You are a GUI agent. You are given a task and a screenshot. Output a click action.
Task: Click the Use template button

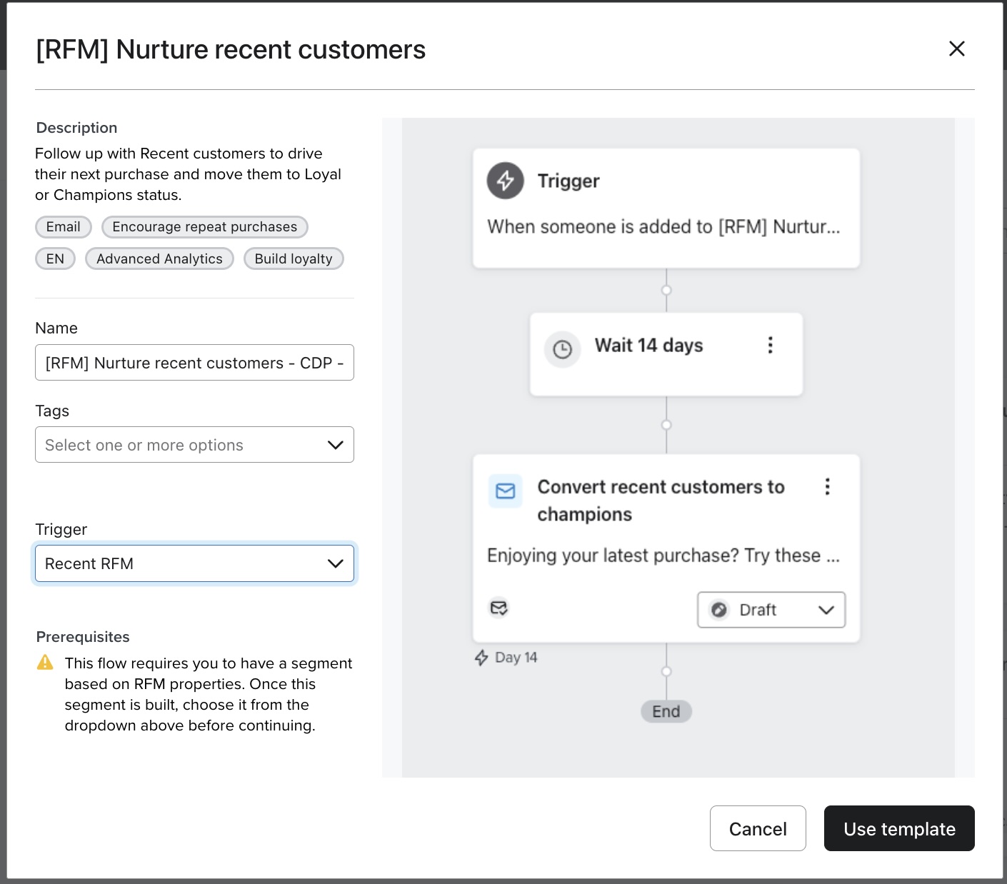(x=898, y=828)
